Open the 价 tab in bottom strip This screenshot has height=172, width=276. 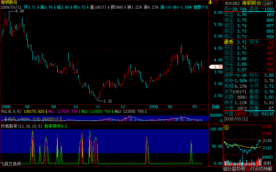pyautogui.click(x=230, y=169)
